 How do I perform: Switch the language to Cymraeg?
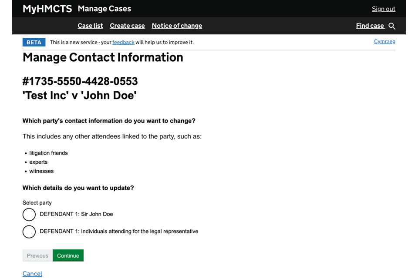pyautogui.click(x=384, y=42)
